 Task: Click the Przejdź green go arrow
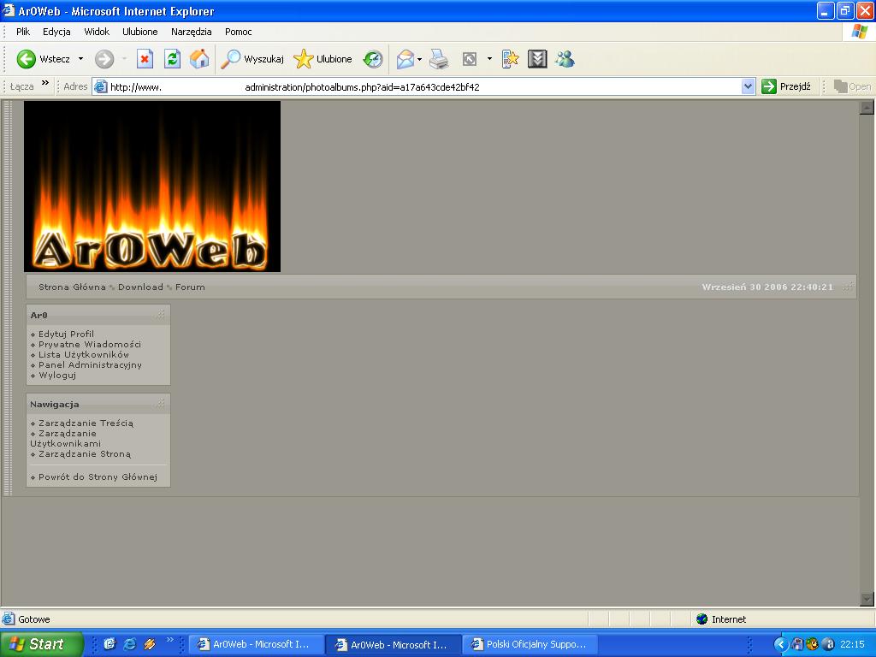pyautogui.click(x=769, y=86)
